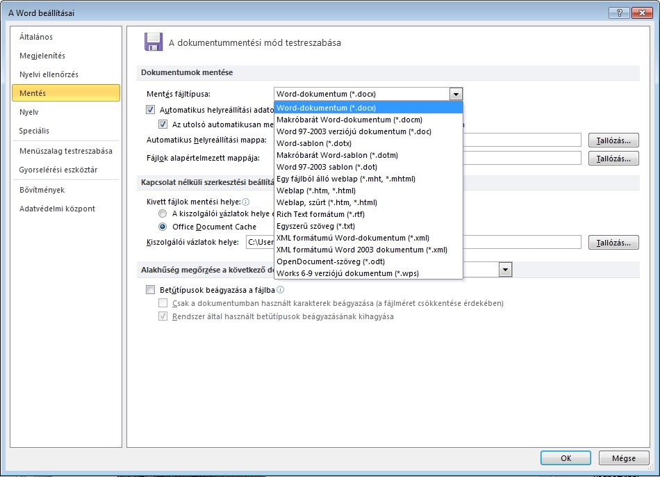Click the floppy disk save icon in the header
Image resolution: width=660 pixels, height=477 pixels.
point(154,42)
